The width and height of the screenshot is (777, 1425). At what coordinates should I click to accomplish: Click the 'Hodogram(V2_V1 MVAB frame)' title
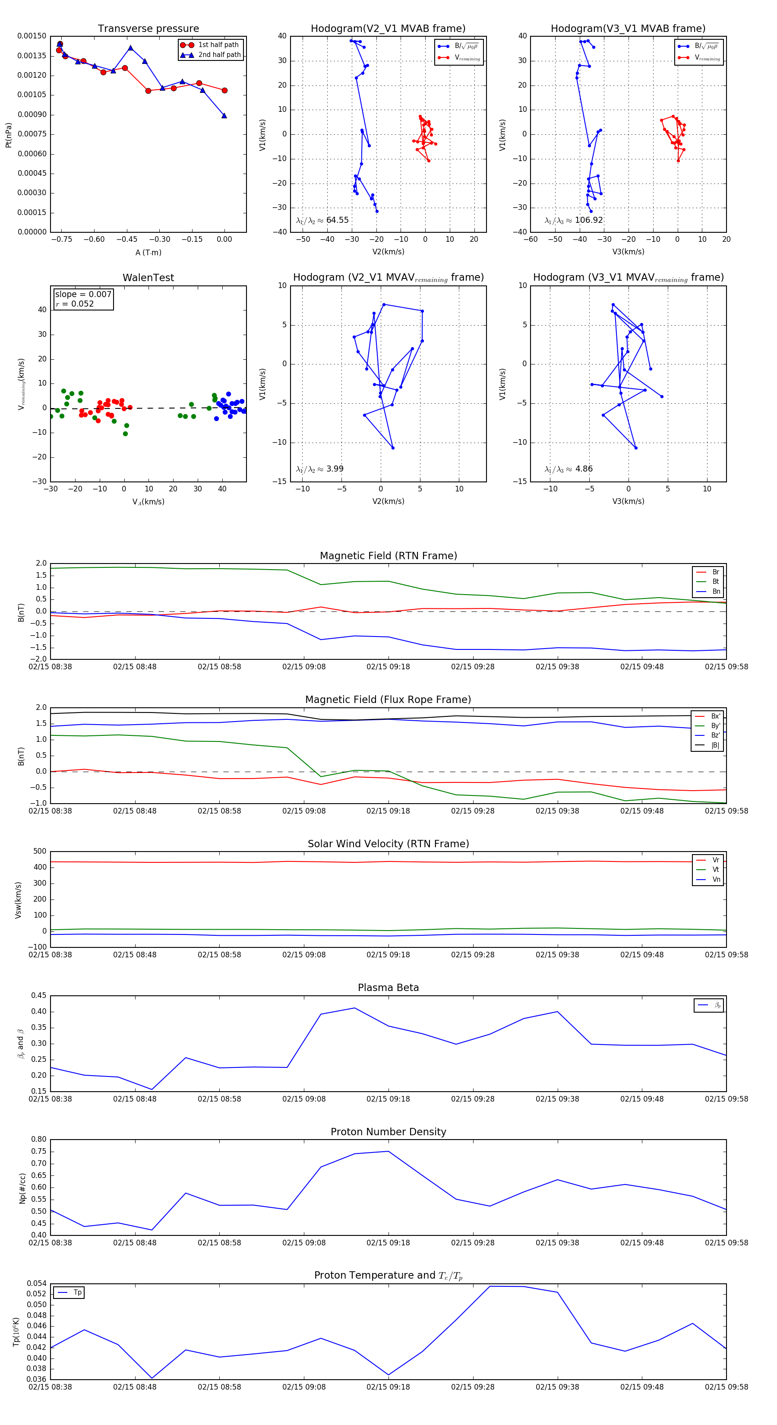pos(388,29)
